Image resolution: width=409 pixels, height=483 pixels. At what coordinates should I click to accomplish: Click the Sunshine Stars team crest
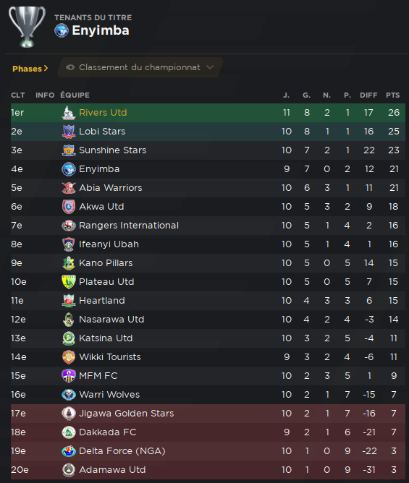pos(69,150)
